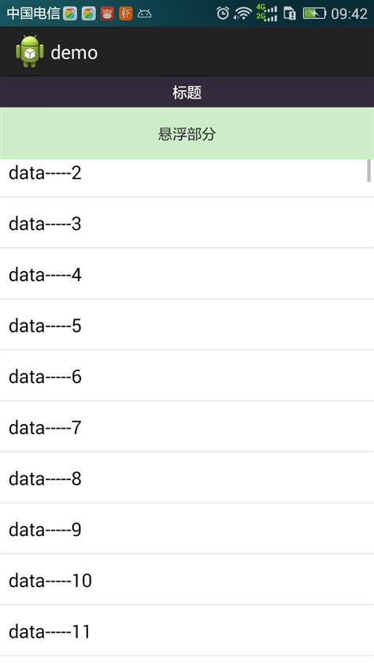Select list item data-----2
374x666 pixels.
[x=187, y=177]
